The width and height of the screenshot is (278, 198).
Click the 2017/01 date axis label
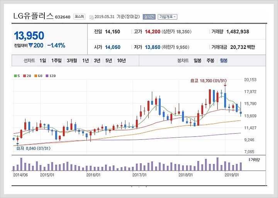coord(139,175)
